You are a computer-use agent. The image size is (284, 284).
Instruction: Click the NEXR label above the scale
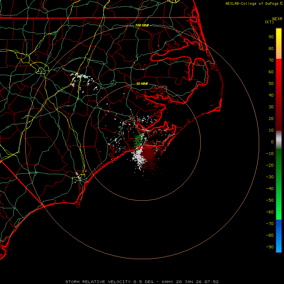(x=277, y=19)
